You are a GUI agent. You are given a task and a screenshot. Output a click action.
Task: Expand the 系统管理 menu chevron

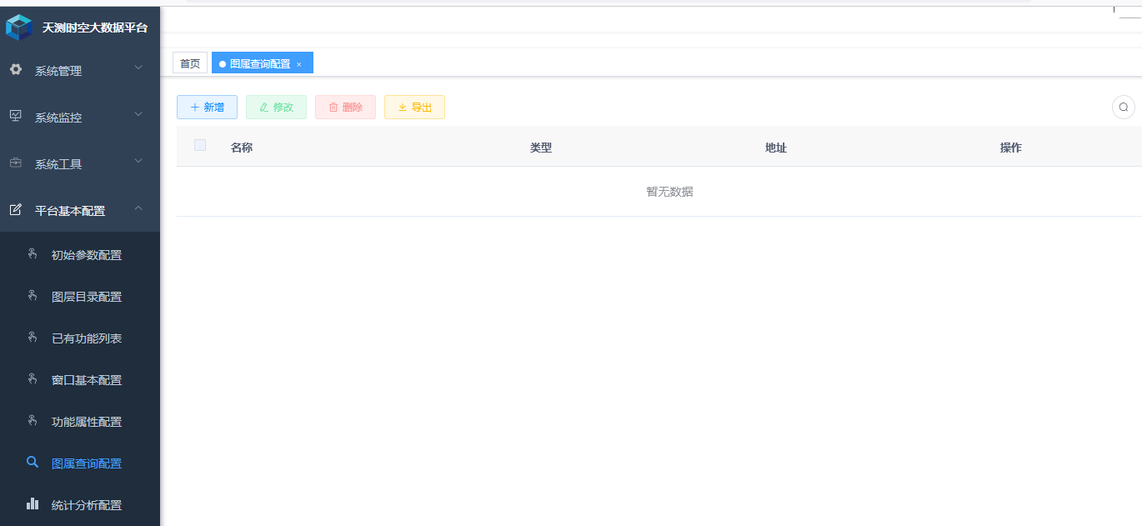pyautogui.click(x=138, y=68)
